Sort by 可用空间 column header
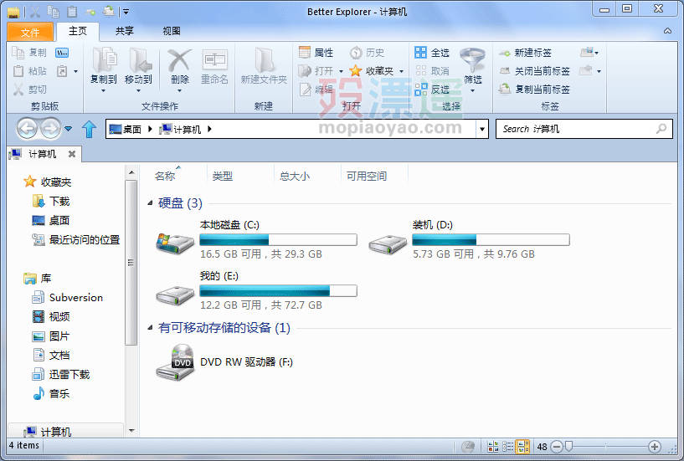684x461 pixels. pyautogui.click(x=367, y=177)
